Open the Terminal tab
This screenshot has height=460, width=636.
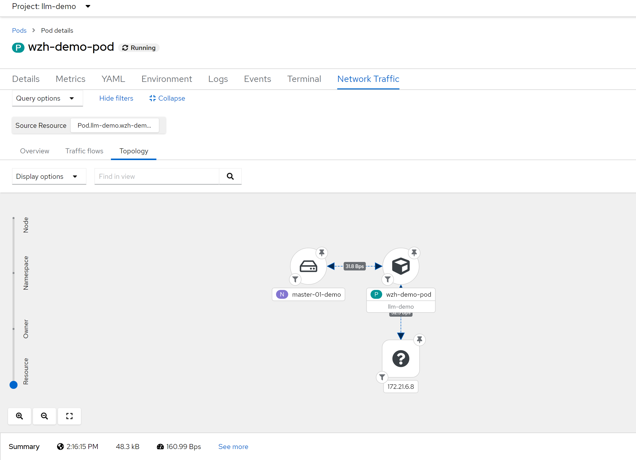304,79
